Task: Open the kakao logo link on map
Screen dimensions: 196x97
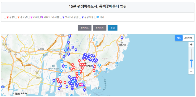Action: tap(24, 93)
